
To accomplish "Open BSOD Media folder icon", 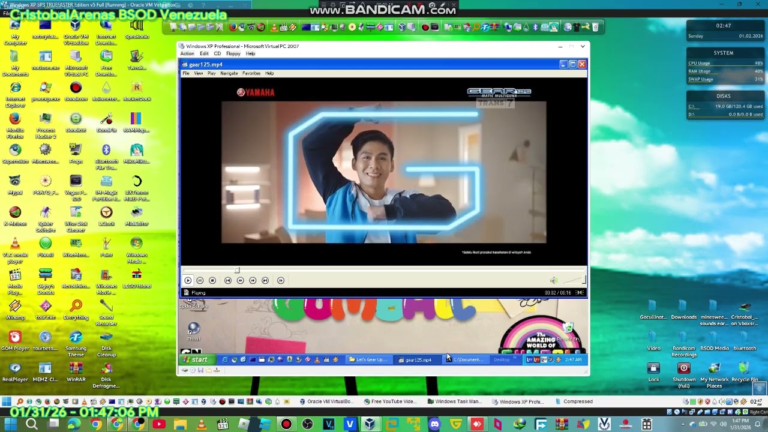I will pyautogui.click(x=714, y=341).
